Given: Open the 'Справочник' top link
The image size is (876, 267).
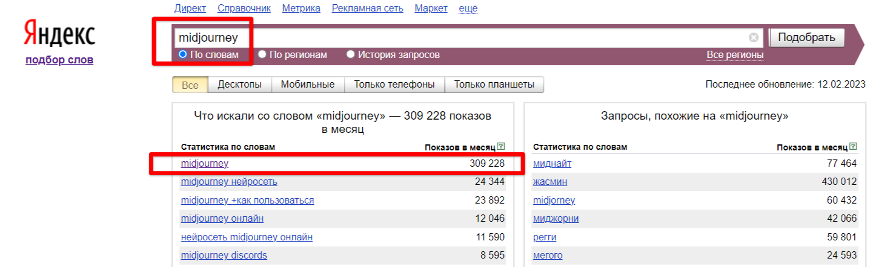Looking at the screenshot, I should coord(244,8).
